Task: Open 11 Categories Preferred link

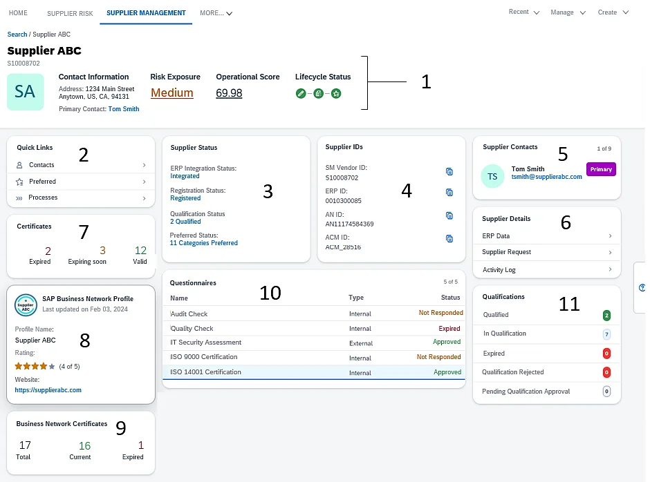Action: tap(203, 243)
